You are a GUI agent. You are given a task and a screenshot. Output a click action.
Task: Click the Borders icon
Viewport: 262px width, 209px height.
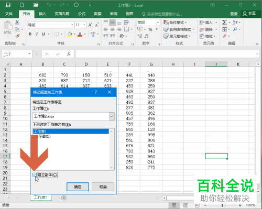click(x=57, y=34)
